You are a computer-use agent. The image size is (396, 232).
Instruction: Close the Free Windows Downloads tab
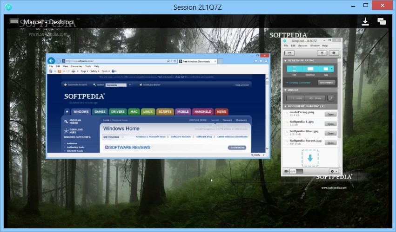[215, 61]
